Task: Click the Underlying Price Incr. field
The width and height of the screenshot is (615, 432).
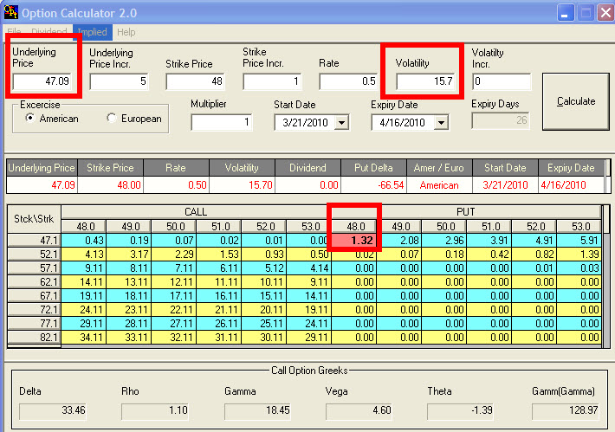Action: click(119, 81)
